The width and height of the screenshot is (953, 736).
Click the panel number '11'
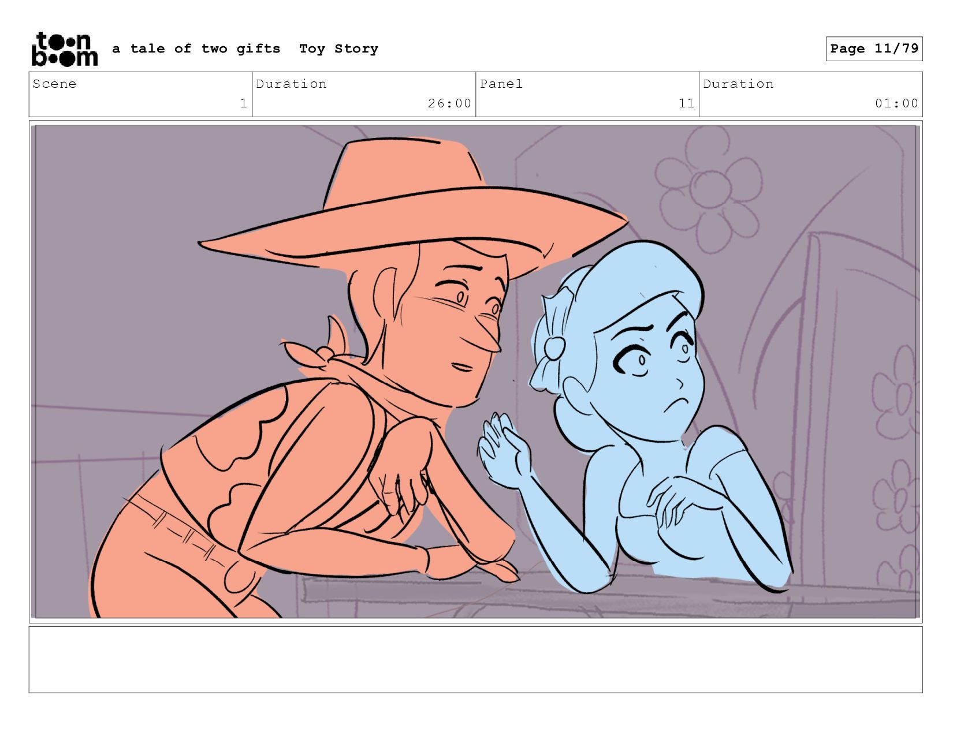tap(686, 103)
